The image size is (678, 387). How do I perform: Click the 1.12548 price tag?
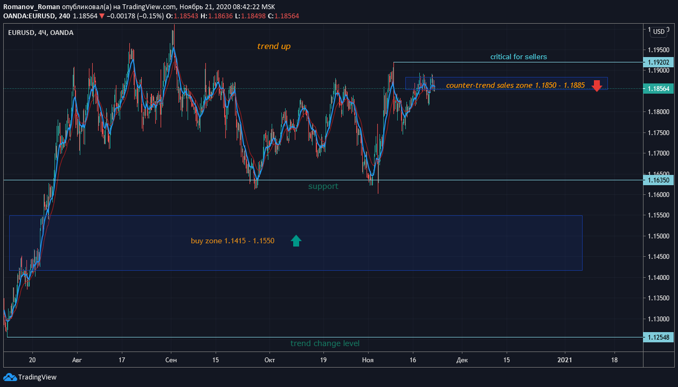pos(658,337)
